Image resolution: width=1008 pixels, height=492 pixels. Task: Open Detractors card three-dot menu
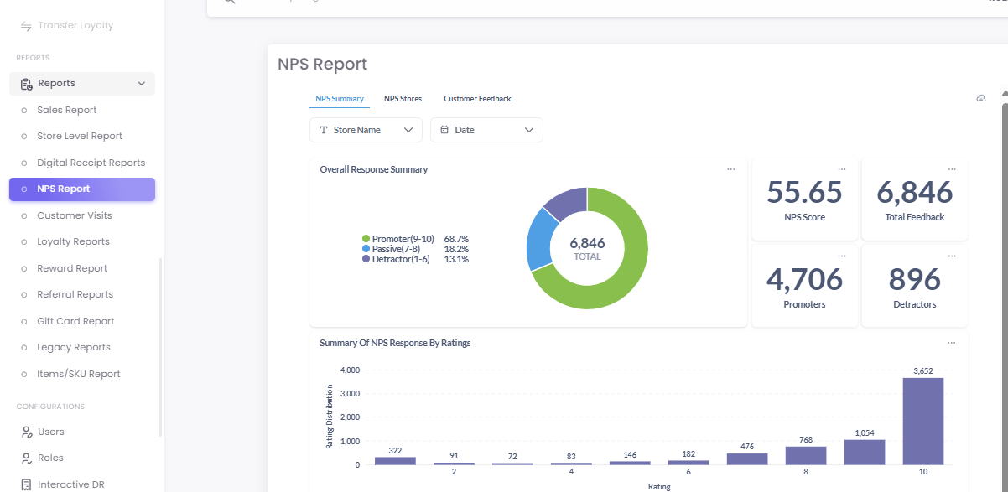tap(952, 256)
